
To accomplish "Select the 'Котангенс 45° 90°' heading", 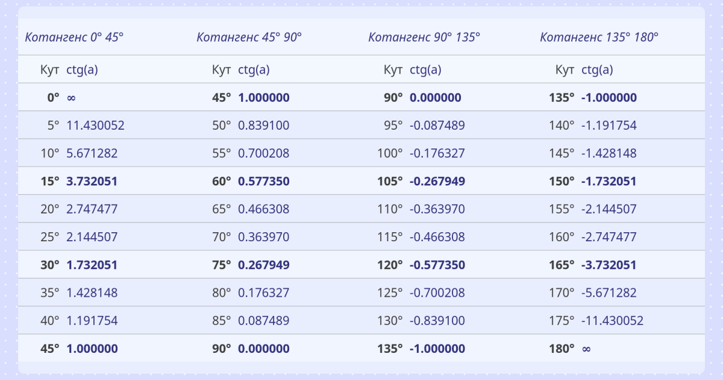I will pos(249,37).
